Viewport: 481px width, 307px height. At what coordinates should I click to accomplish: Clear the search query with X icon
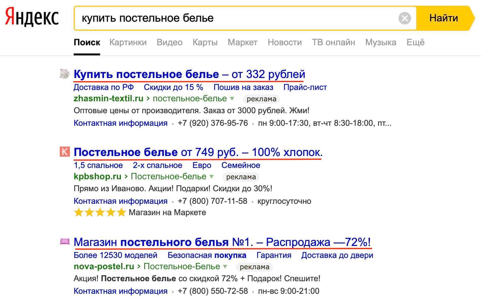pyautogui.click(x=405, y=18)
